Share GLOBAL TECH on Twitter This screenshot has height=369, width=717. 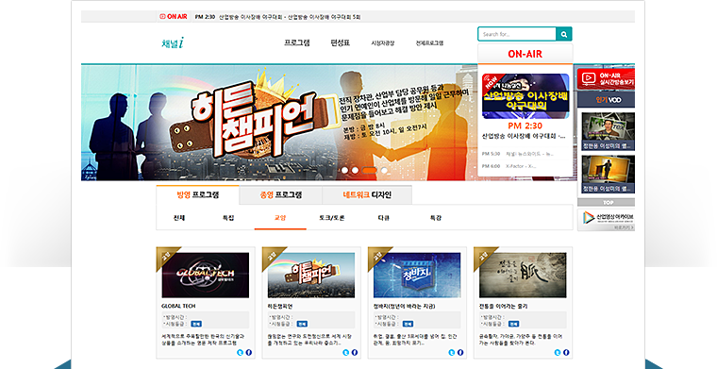tap(240, 352)
